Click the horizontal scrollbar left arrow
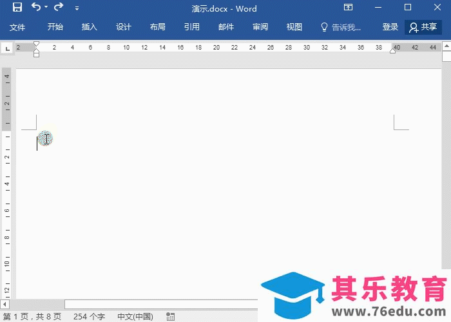The height and width of the screenshot is (322, 451). 5,304
